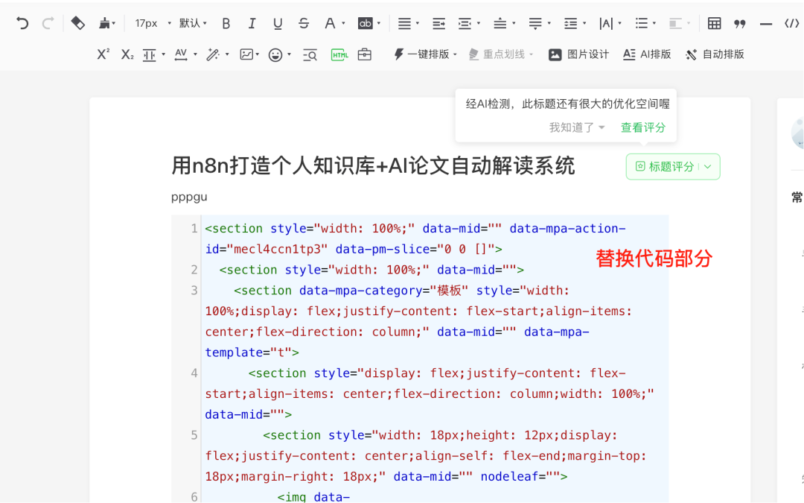804x503 pixels.
Task: Click the letter spacing |A| icon
Action: (606, 24)
